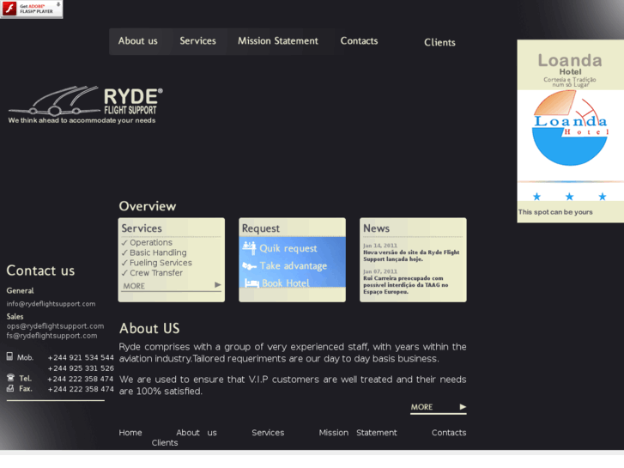Image resolution: width=624 pixels, height=468 pixels.
Task: Click info@rydeflightsupport.com email address
Action: [x=51, y=304]
